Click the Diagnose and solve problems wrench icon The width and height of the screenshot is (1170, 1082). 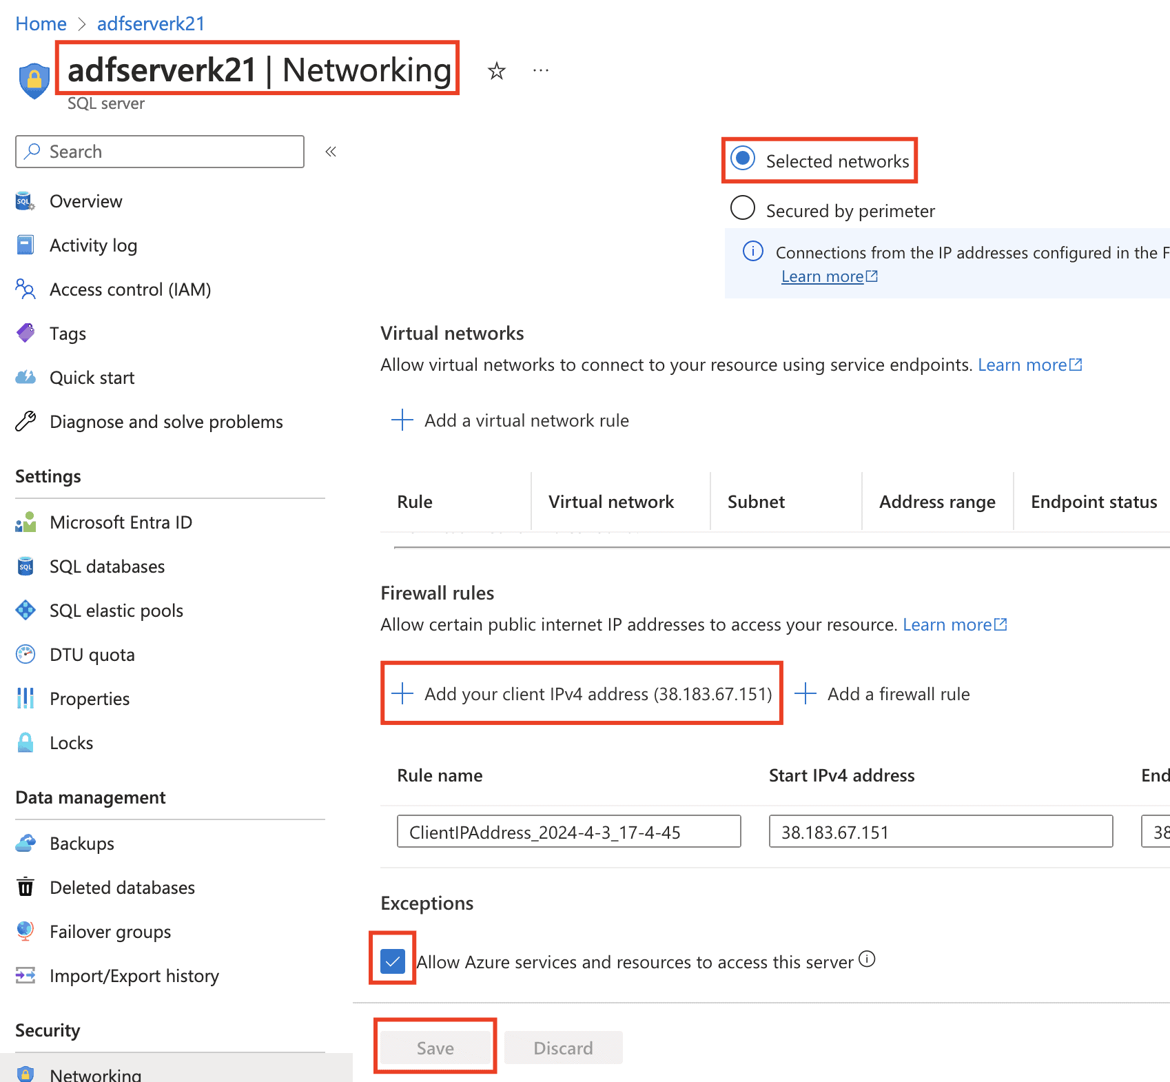(25, 422)
